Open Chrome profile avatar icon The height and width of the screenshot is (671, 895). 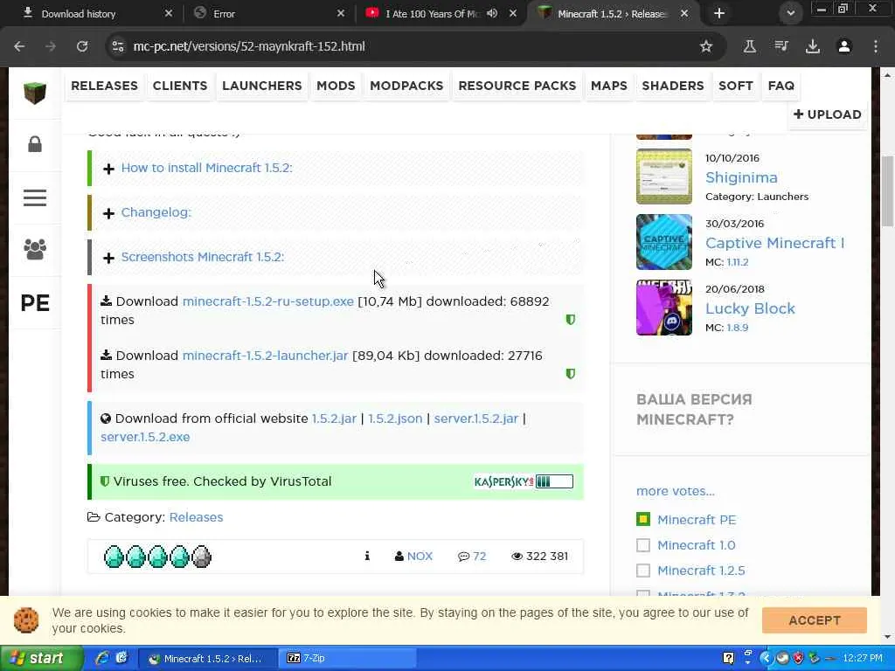coord(844,46)
